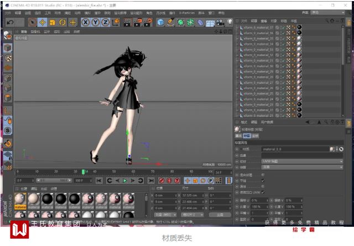Click Make Editable icon in left sidebar
Image resolution: width=354 pixels, height=246 pixels.
click(8, 35)
